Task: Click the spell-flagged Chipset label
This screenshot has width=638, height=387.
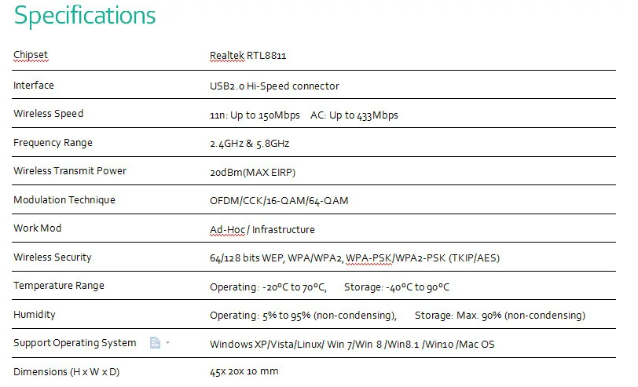Action: click(x=31, y=56)
